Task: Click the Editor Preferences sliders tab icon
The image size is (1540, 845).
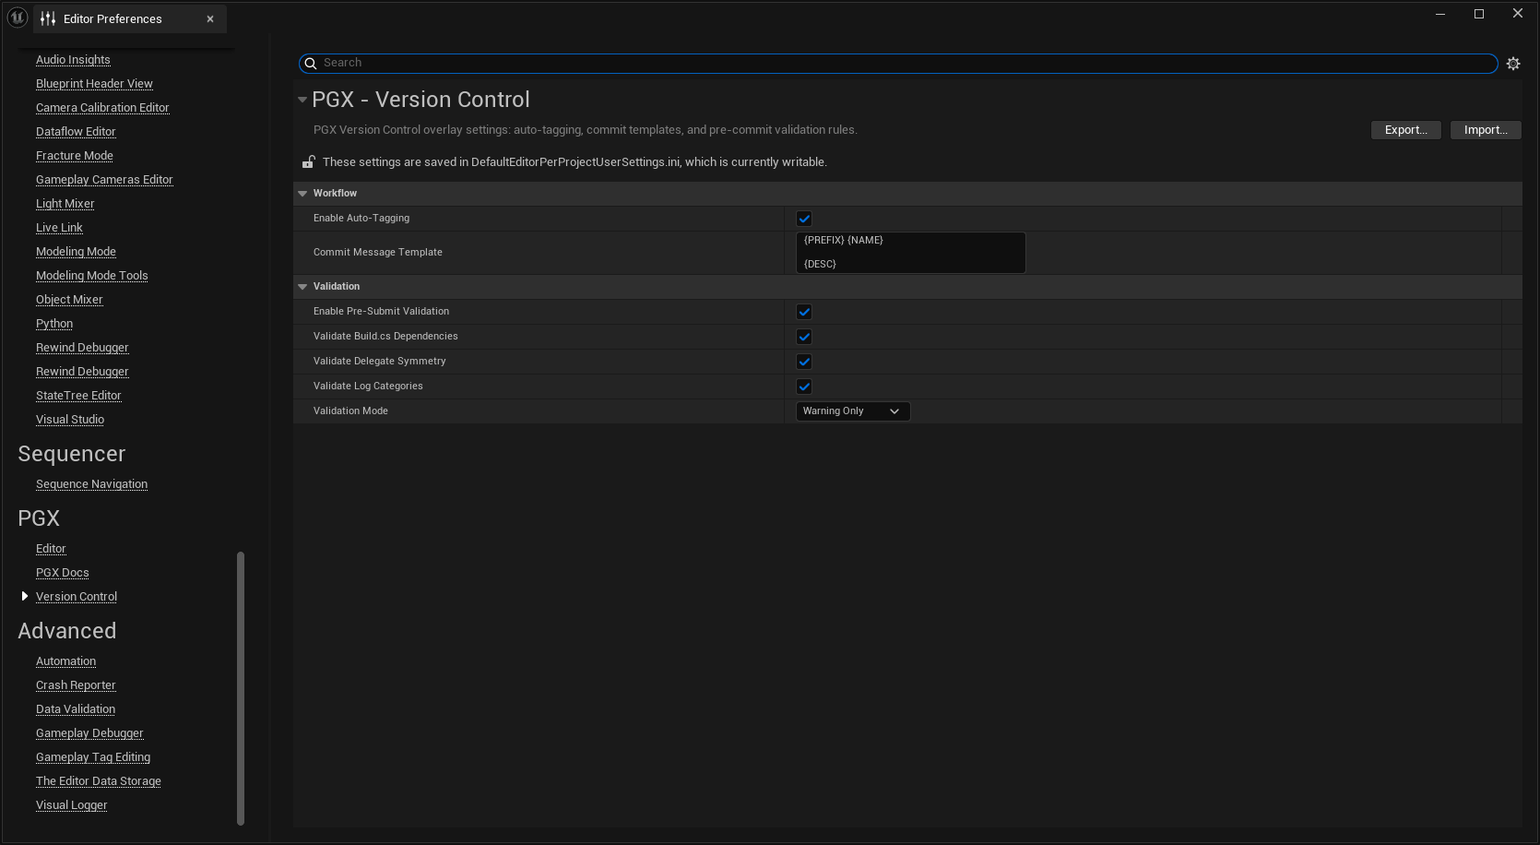Action: pos(48,18)
